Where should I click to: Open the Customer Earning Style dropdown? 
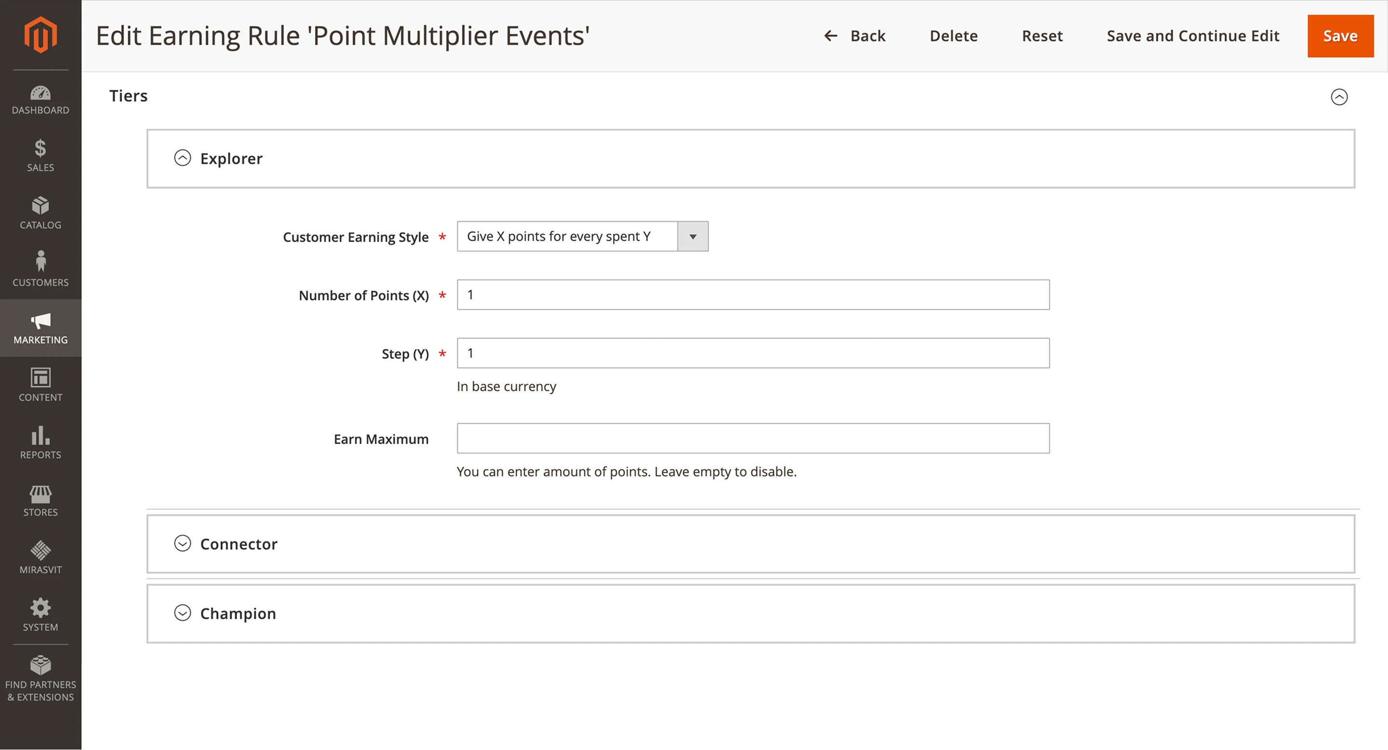click(693, 236)
